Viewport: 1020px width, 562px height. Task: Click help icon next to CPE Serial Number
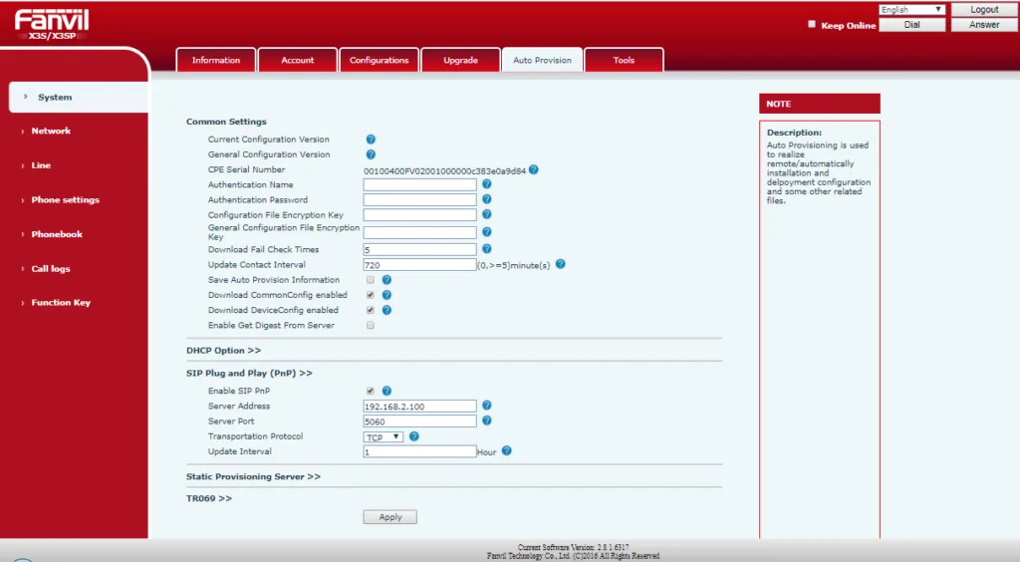pyautogui.click(x=534, y=169)
